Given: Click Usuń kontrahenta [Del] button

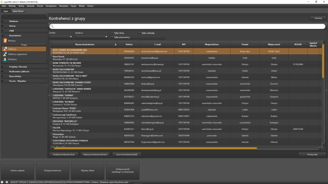Looking at the screenshot, I should [x=126, y=154].
